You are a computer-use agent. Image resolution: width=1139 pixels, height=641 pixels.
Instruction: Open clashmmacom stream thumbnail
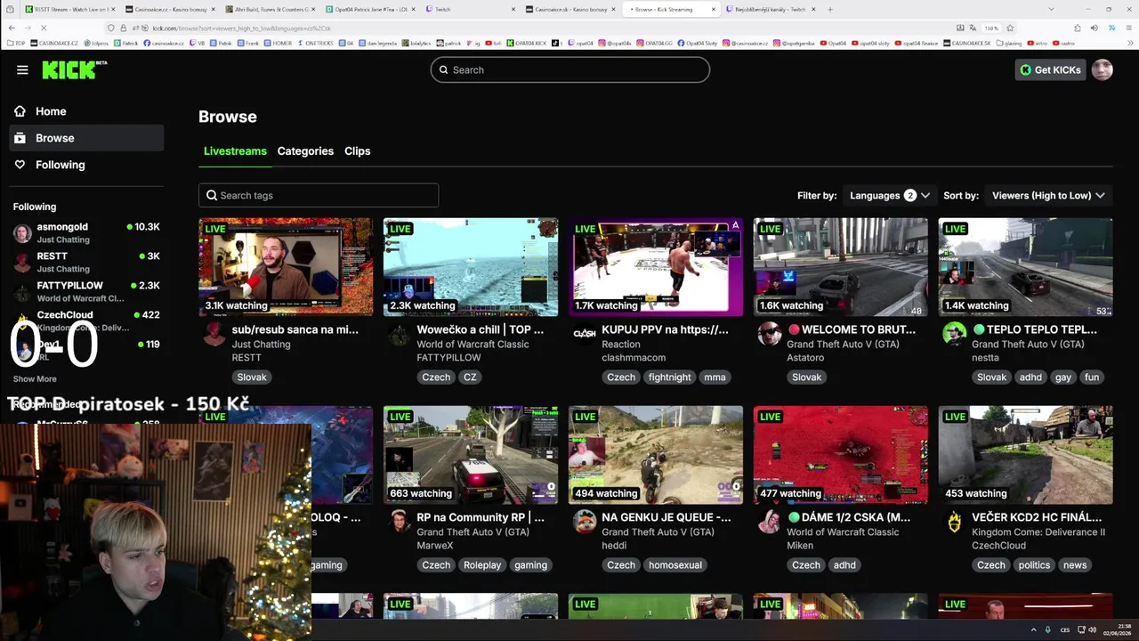[656, 267]
